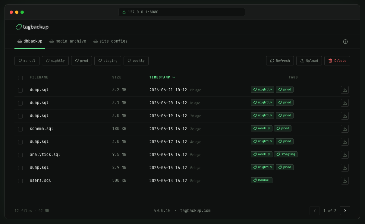Viewport: 365px width, 224px height.
Task: Download the users.sql backup file
Action: click(345, 181)
